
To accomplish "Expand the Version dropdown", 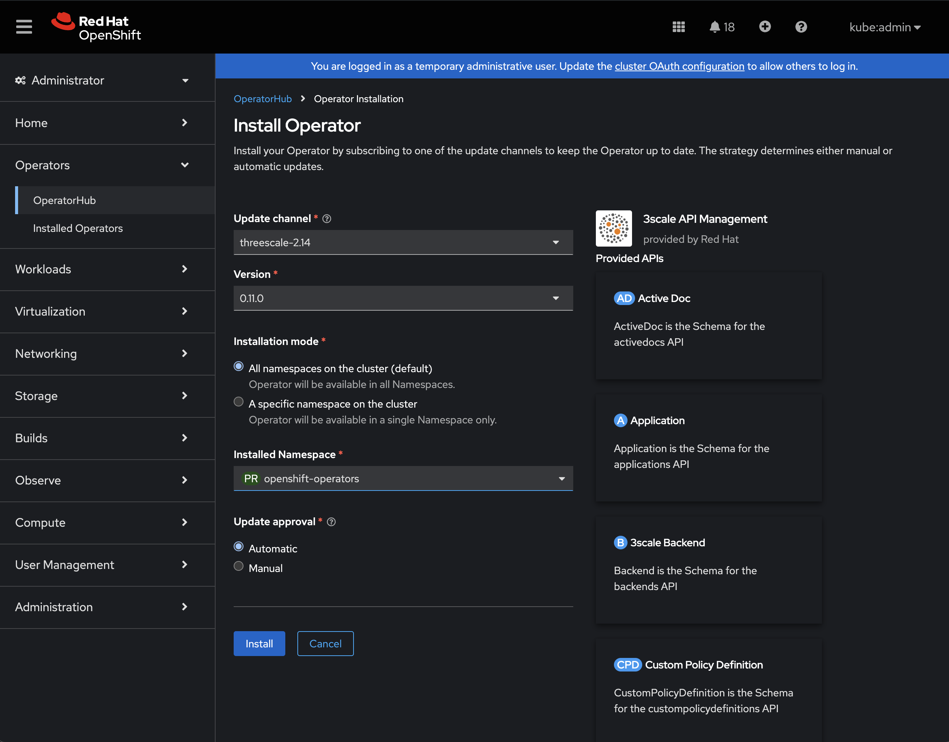I will point(404,298).
